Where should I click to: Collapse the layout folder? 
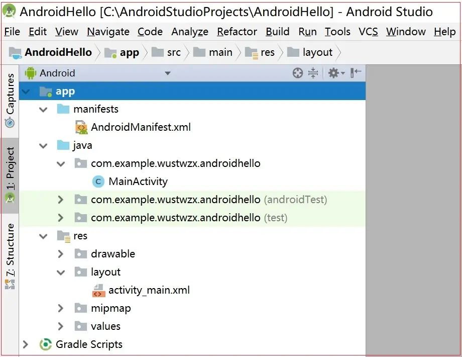[x=61, y=273]
